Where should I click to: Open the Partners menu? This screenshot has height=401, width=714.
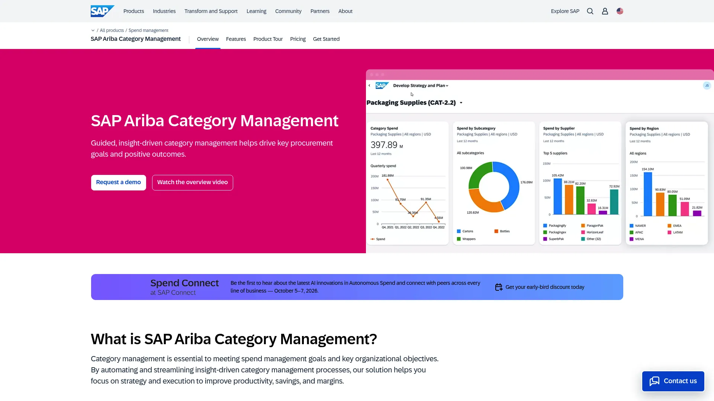click(320, 11)
